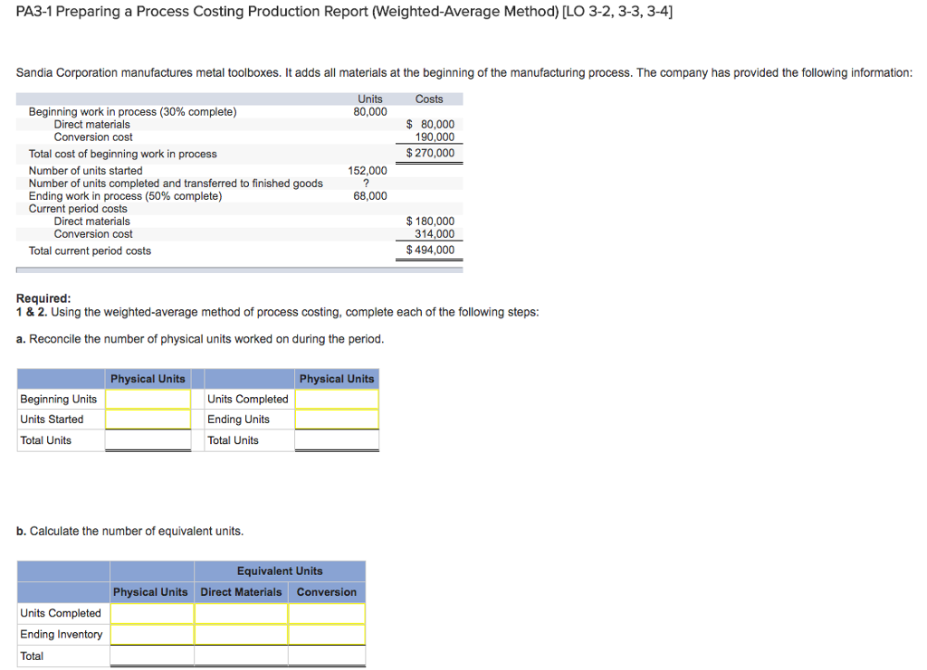Select the Equivalent Units column header
The height and width of the screenshot is (670, 927).
[279, 571]
